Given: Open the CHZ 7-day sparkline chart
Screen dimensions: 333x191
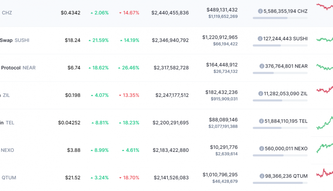Looking at the screenshot, I should pos(325,7).
